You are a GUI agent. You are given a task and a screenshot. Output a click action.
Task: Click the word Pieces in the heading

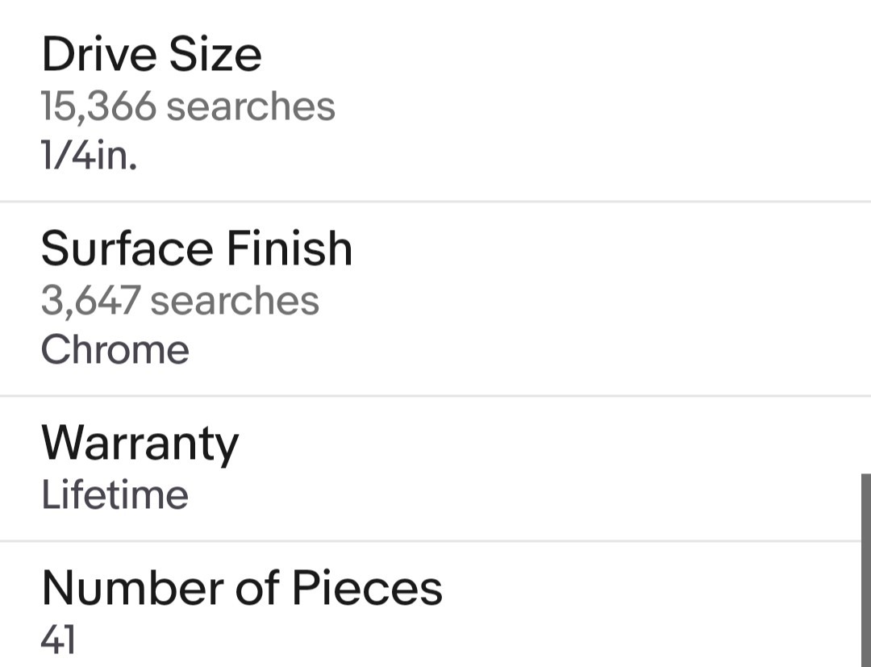[367, 588]
